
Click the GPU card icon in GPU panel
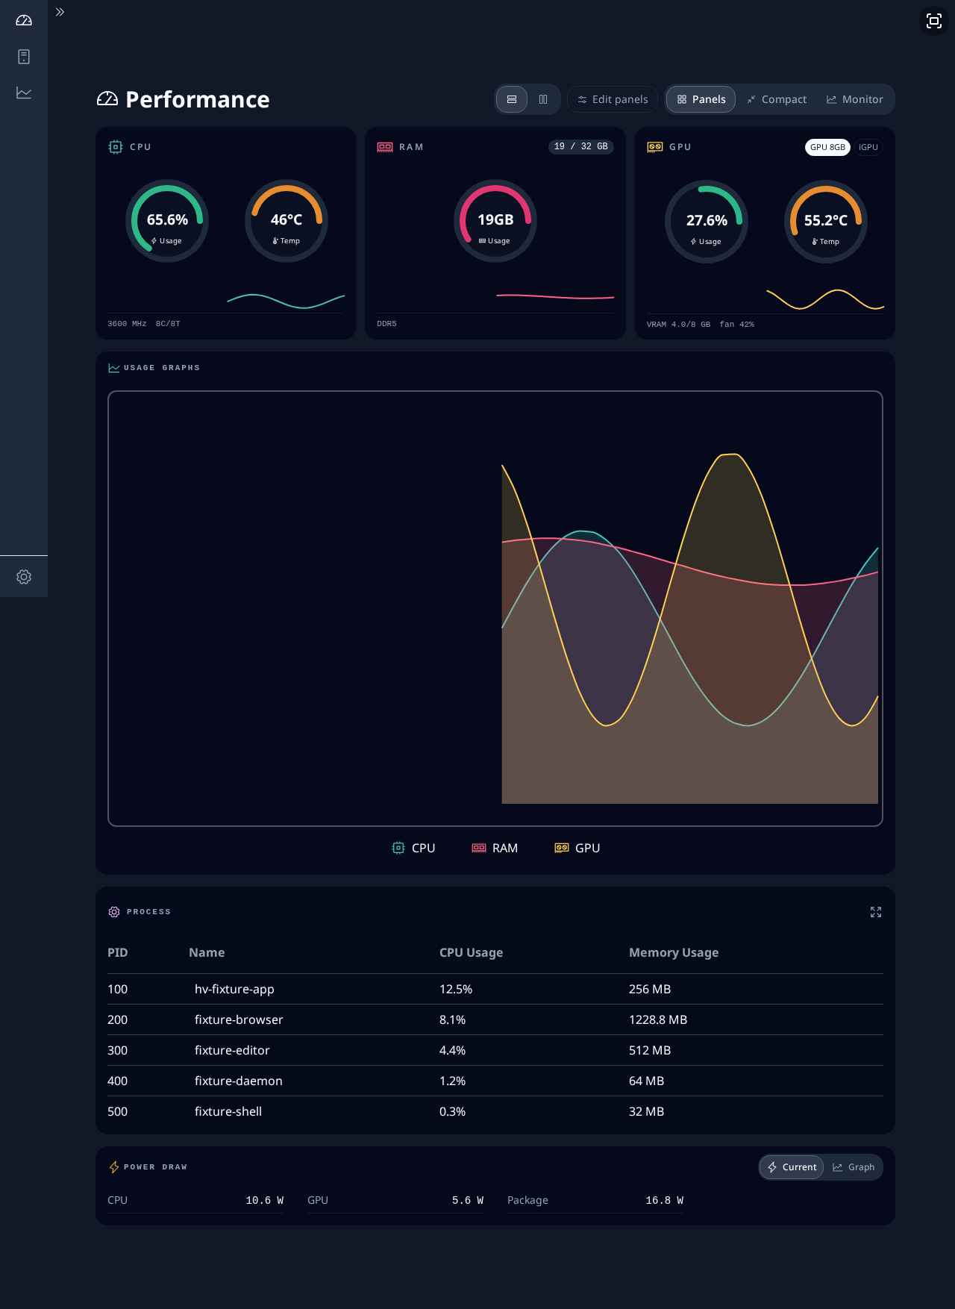(654, 147)
